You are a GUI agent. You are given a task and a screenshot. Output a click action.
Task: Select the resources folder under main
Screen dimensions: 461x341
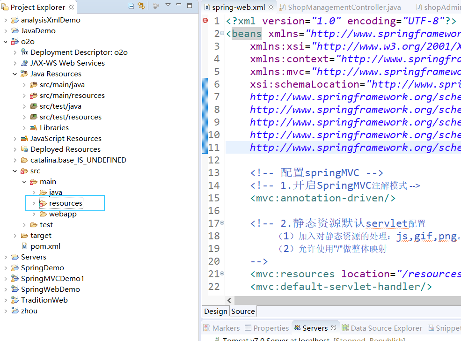pos(65,203)
